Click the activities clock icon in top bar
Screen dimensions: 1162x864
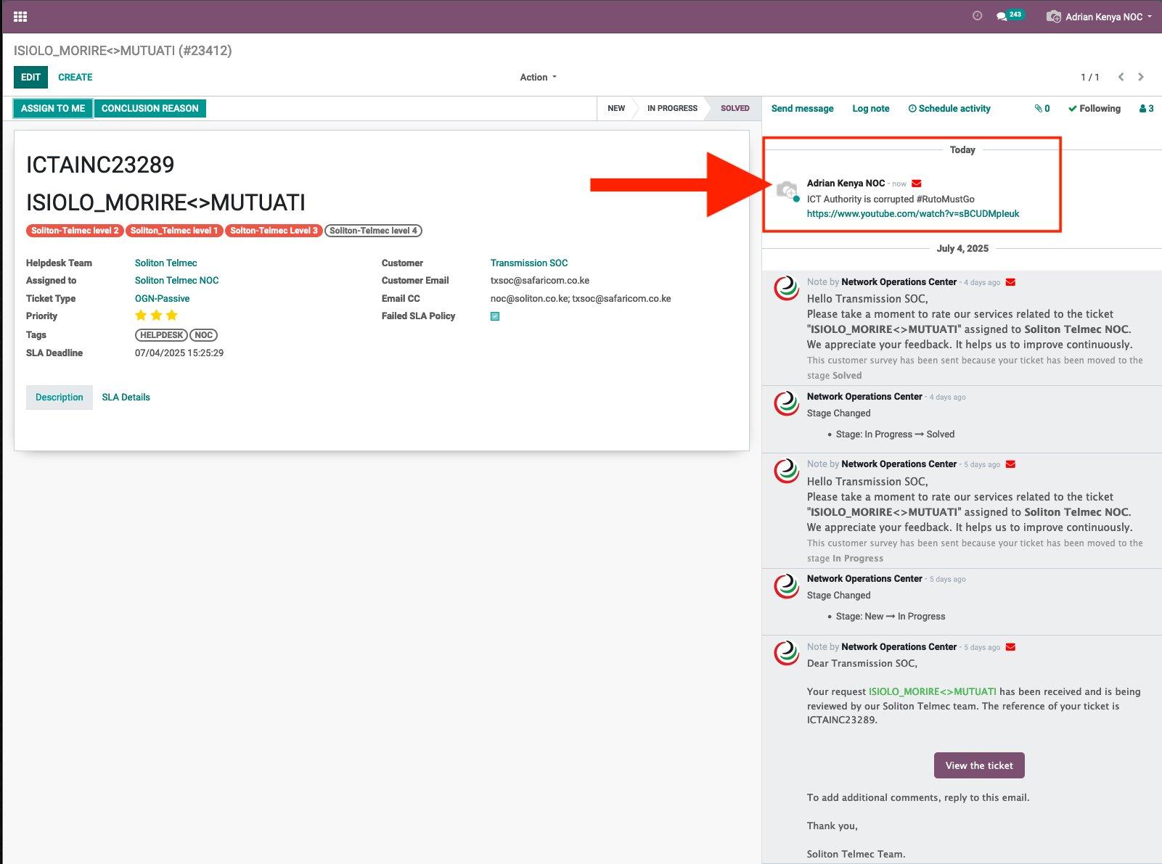[x=977, y=16]
